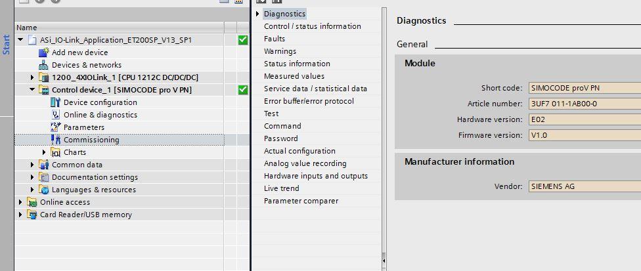Open the Start portal tab
Viewport: 641px width, 271px height.
[6, 45]
